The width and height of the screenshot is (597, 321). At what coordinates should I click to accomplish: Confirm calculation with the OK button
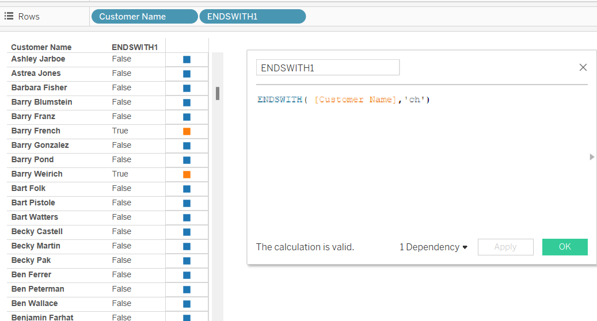coord(565,247)
